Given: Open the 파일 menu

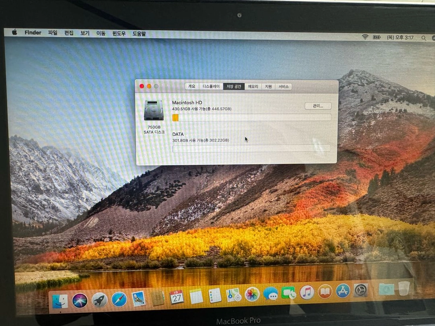Looking at the screenshot, I should click(x=53, y=33).
